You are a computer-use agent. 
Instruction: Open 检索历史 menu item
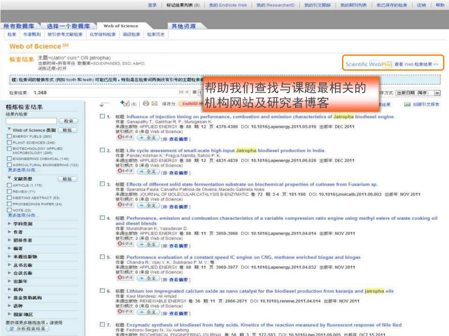(156, 34)
